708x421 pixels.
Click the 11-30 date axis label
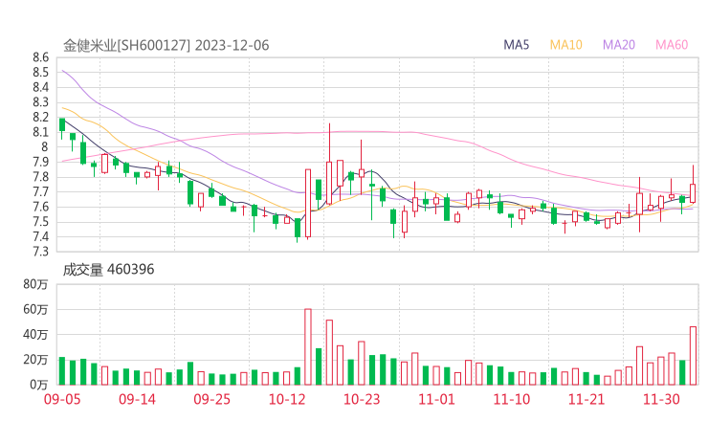(661, 399)
